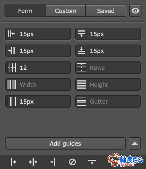The image size is (146, 169).
Task: Add guide to left edge icon
Action: 13,162
